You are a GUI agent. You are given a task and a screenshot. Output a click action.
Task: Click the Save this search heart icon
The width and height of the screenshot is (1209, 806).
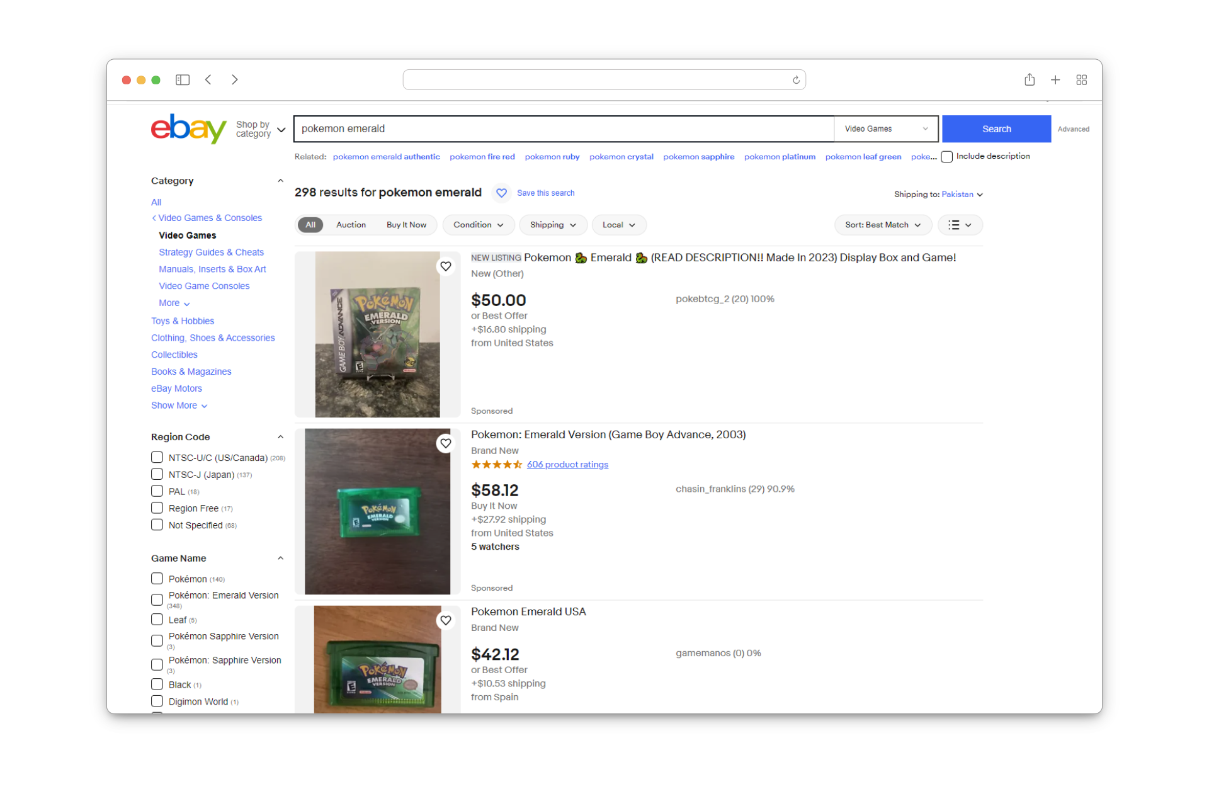tap(501, 193)
